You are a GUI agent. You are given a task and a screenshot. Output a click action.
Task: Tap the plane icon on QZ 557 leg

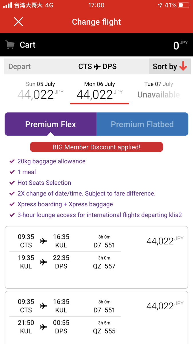(43, 262)
